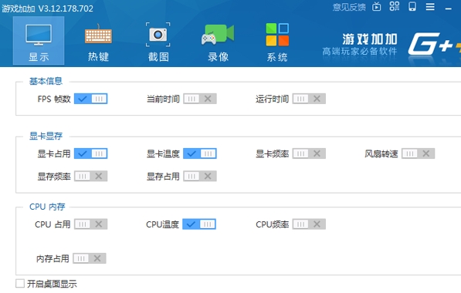461x293 pixels.
Task: Open the QR code icon in title bar
Action: (395, 6)
